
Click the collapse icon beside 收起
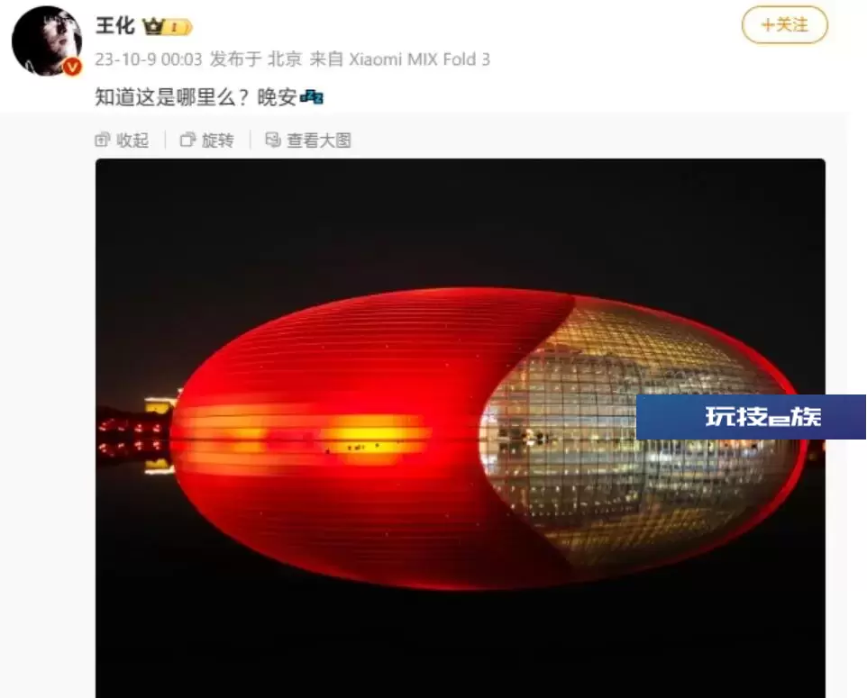(103, 140)
